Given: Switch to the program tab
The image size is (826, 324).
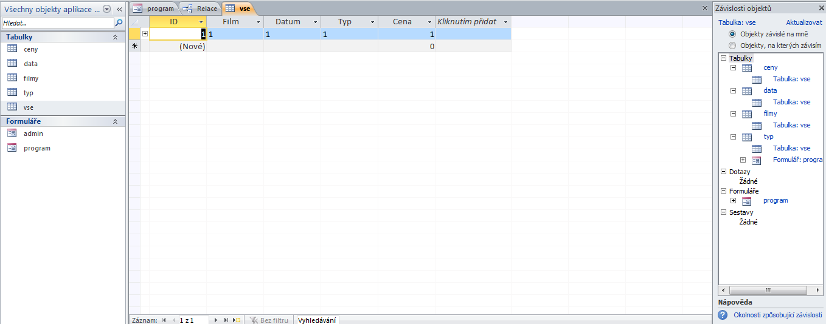Looking at the screenshot, I should [154, 8].
